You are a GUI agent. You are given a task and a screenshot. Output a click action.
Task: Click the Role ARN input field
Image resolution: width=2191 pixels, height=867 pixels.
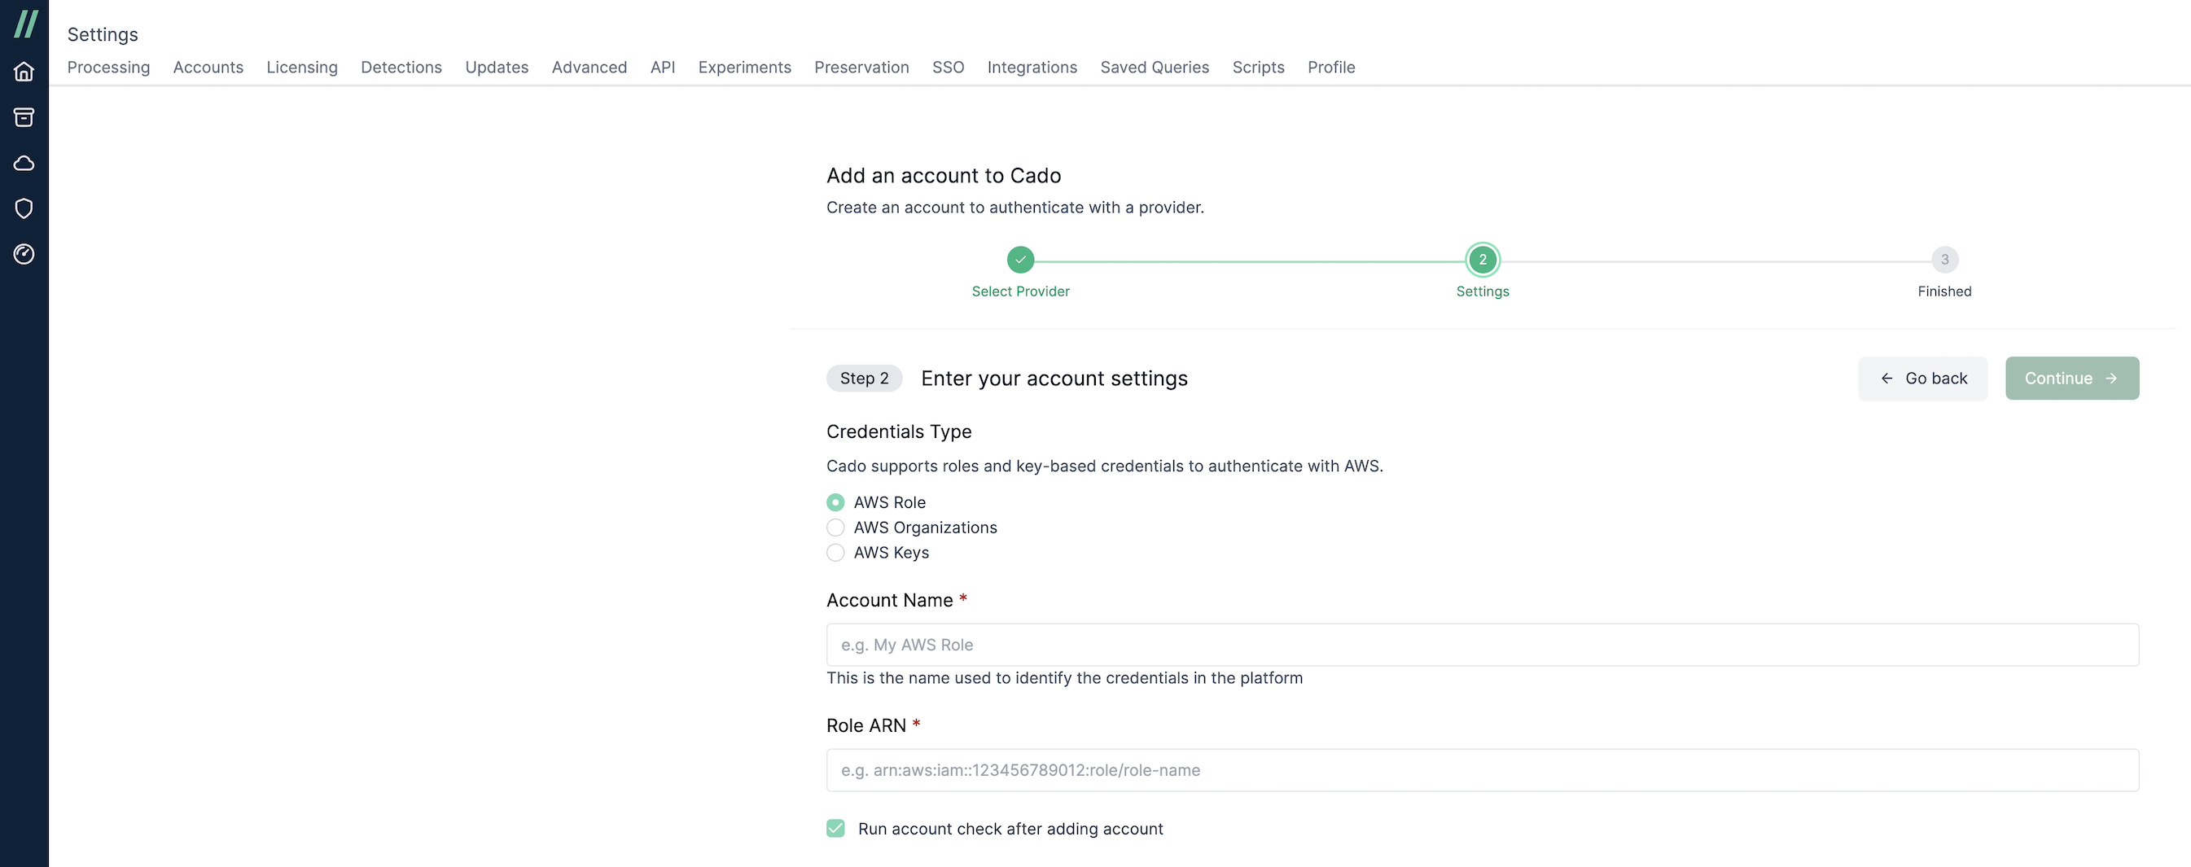click(1482, 770)
